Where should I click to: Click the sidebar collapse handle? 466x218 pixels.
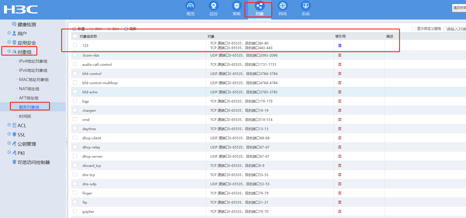tap(66, 142)
